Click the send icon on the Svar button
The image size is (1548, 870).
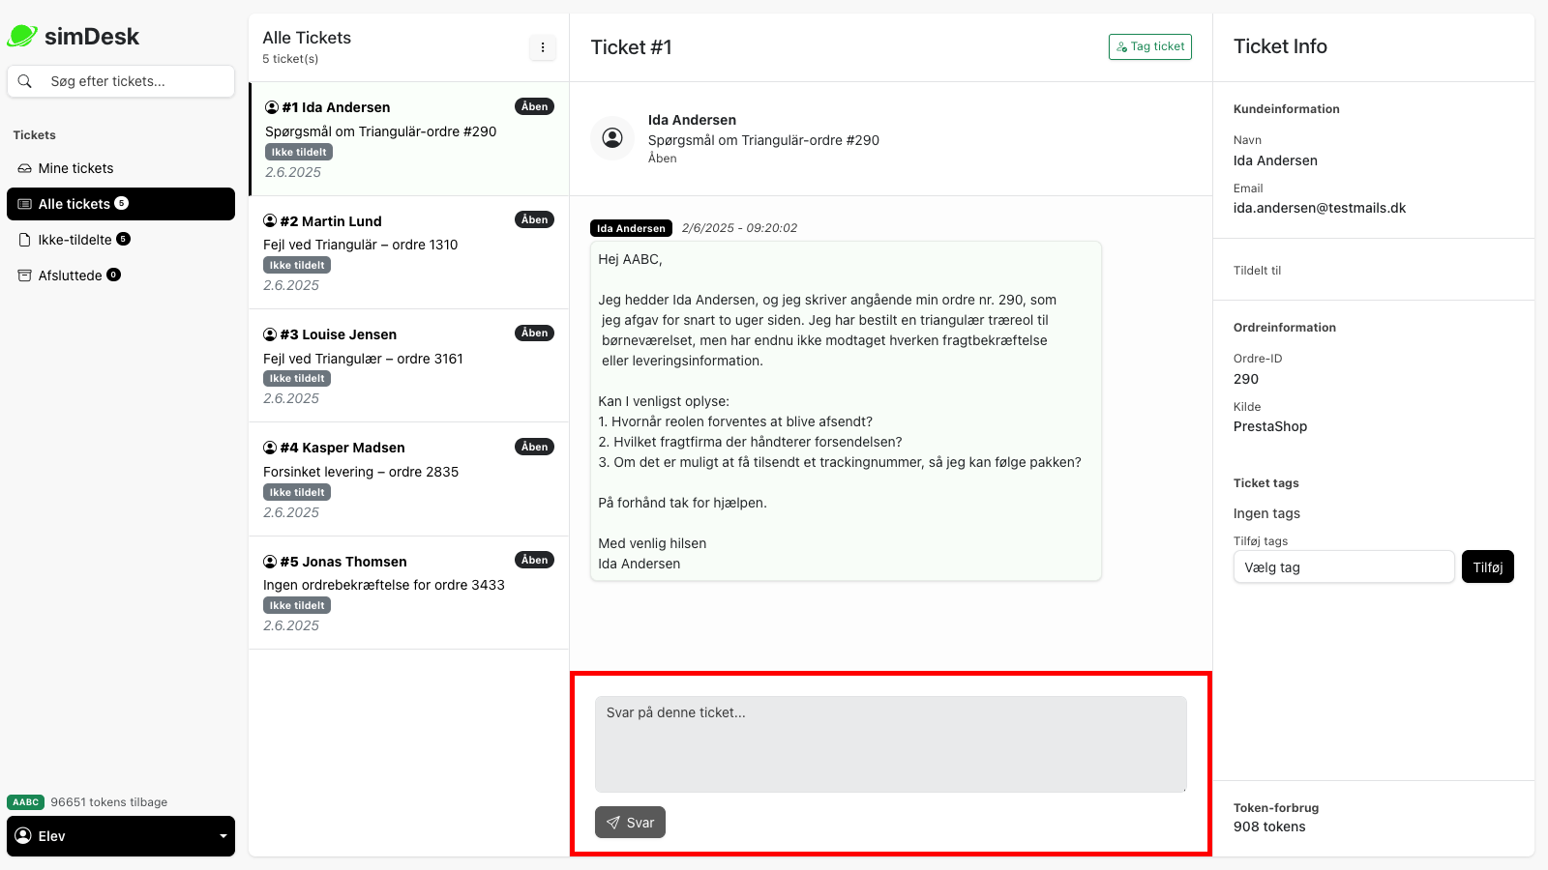pos(613,823)
